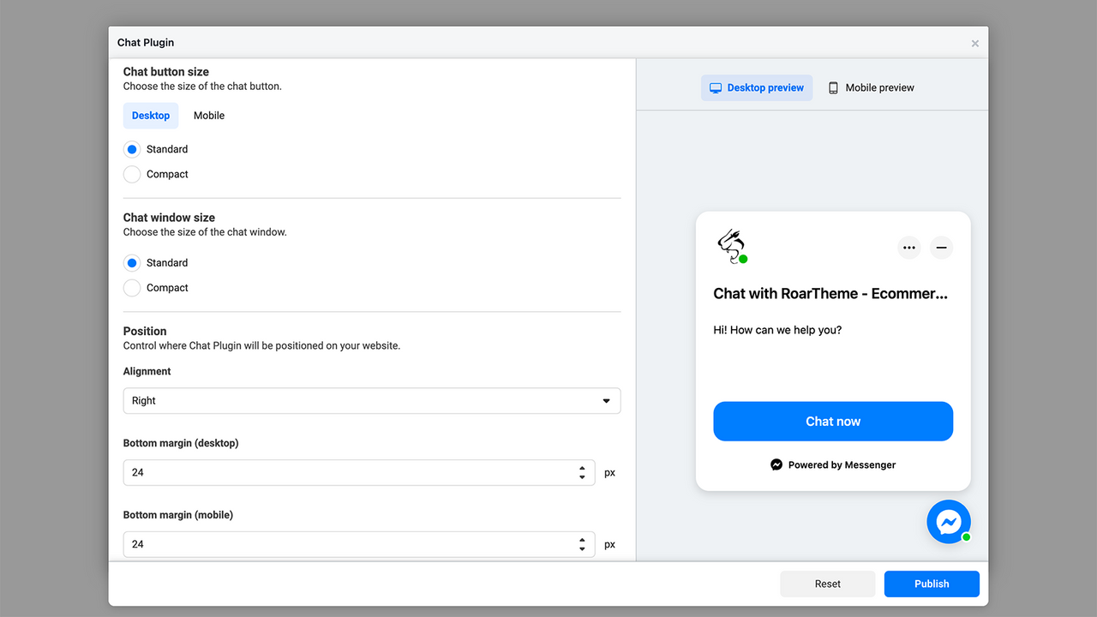The height and width of the screenshot is (617, 1097).
Task: Decrease the mobile bottom margin with the stepper
Action: click(583, 548)
